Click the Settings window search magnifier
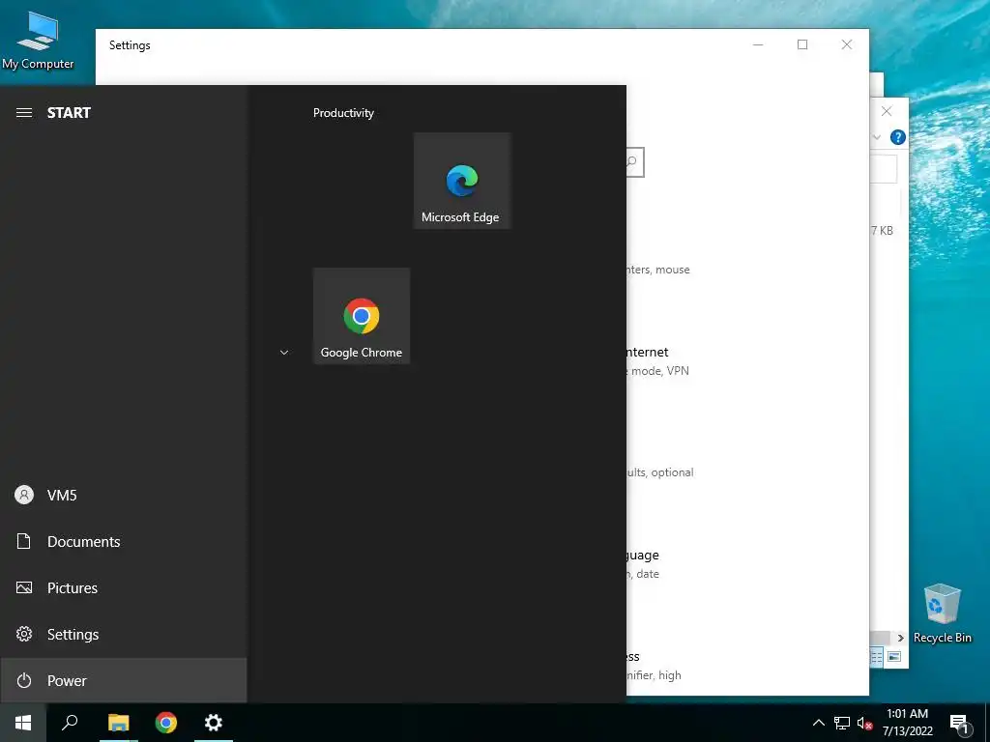The width and height of the screenshot is (990, 742). tap(632, 162)
